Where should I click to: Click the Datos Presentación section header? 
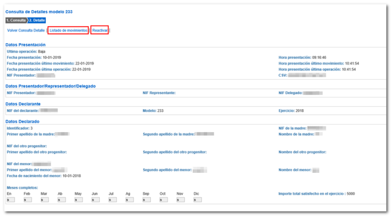point(25,45)
